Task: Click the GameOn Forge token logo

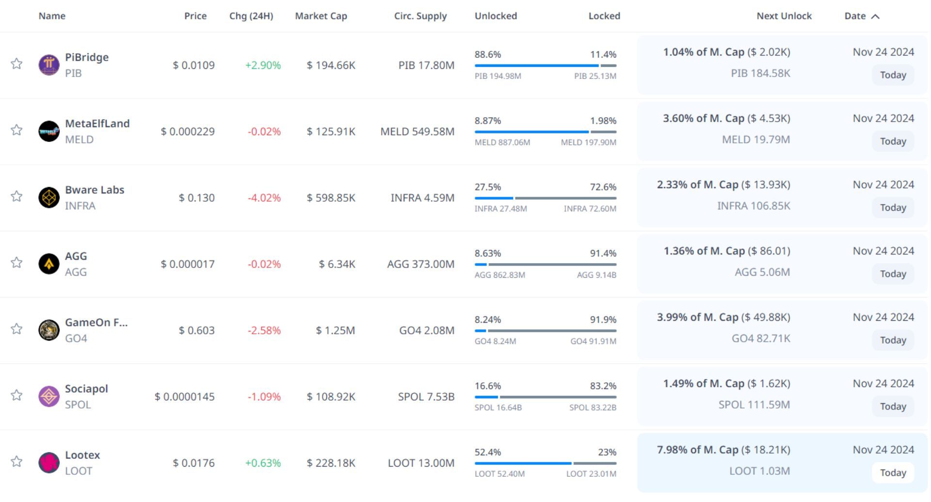Action: tap(49, 330)
